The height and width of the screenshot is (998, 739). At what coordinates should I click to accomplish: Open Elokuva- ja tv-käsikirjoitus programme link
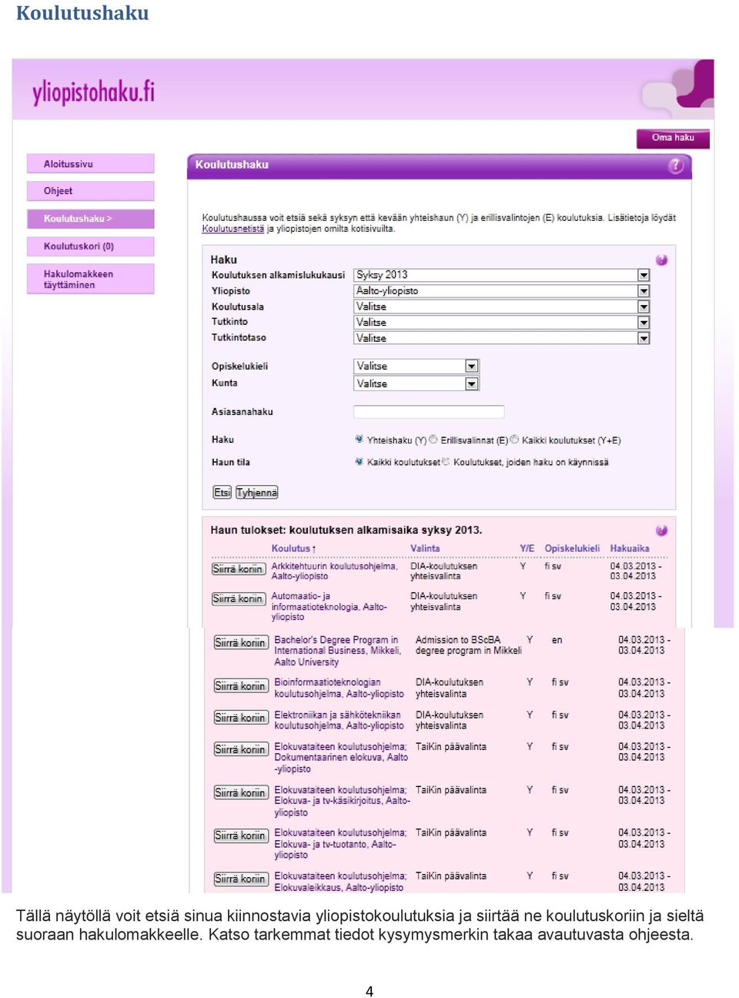click(x=342, y=801)
